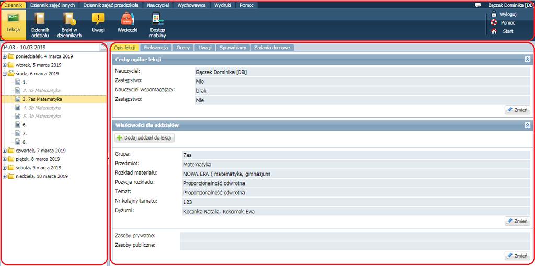Click the Pomoc lifebuoy icon
This screenshot has height=266, width=535.
(494, 22)
